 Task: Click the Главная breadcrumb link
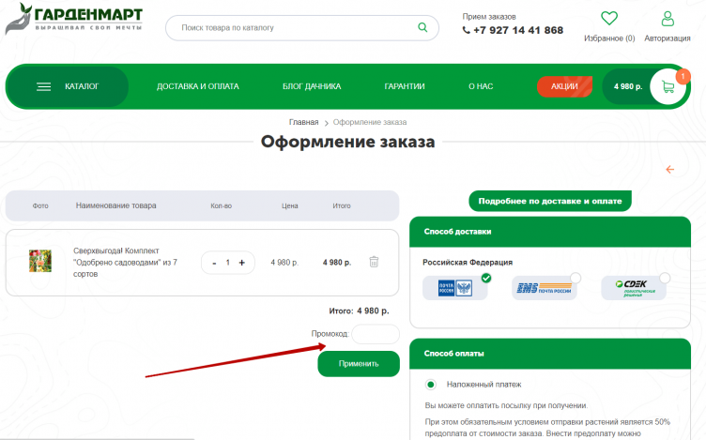[303, 122]
